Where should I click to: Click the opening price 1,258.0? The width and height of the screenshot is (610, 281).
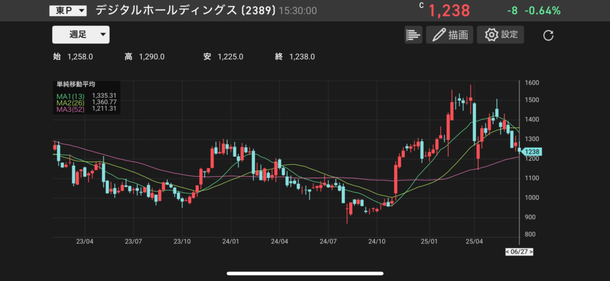(x=80, y=57)
